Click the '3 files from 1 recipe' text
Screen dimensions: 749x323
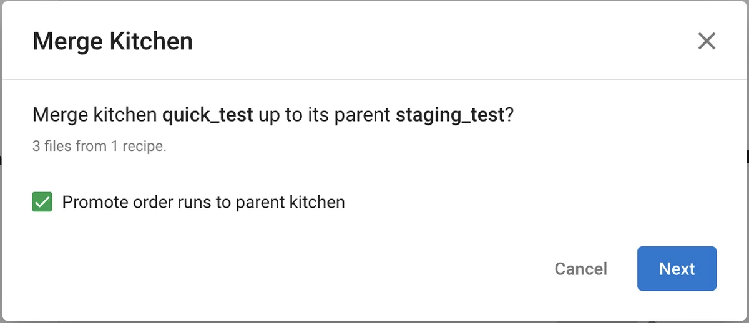coord(99,148)
